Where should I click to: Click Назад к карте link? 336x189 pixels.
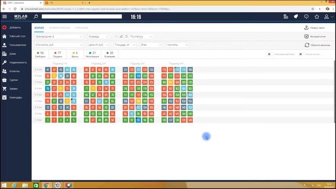point(314,28)
